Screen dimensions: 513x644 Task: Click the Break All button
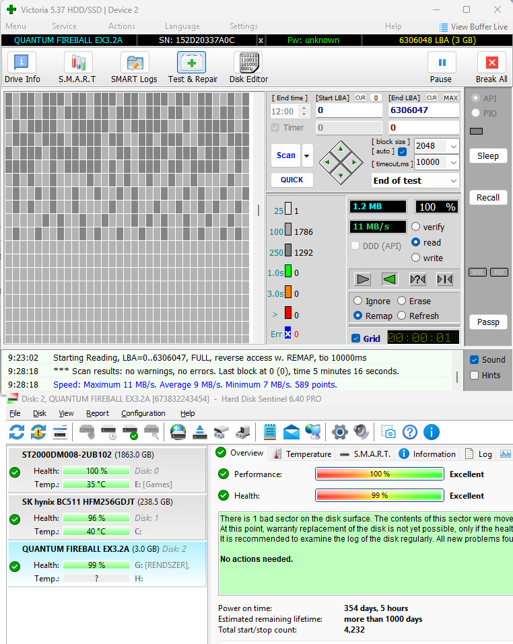[x=491, y=68]
